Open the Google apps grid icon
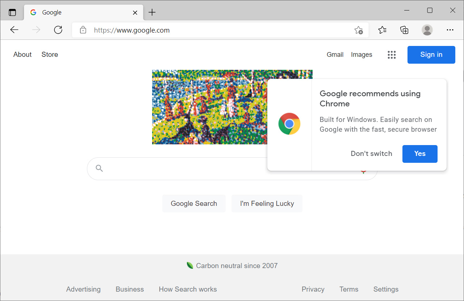Image resolution: width=464 pixels, height=301 pixels. [392, 55]
